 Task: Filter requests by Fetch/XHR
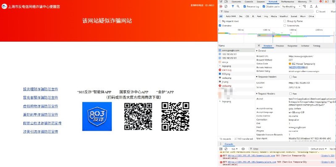[x=231, y=16]
